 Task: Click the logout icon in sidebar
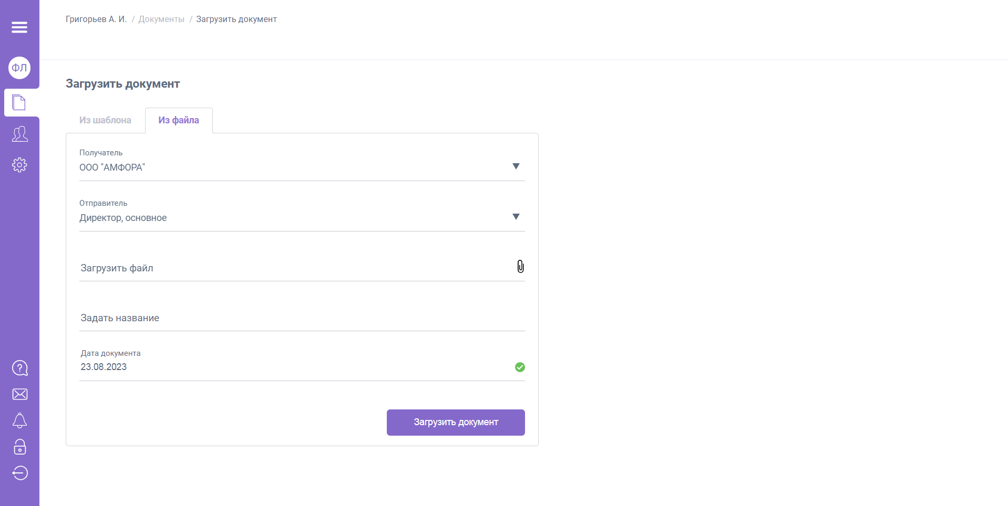pos(19,473)
